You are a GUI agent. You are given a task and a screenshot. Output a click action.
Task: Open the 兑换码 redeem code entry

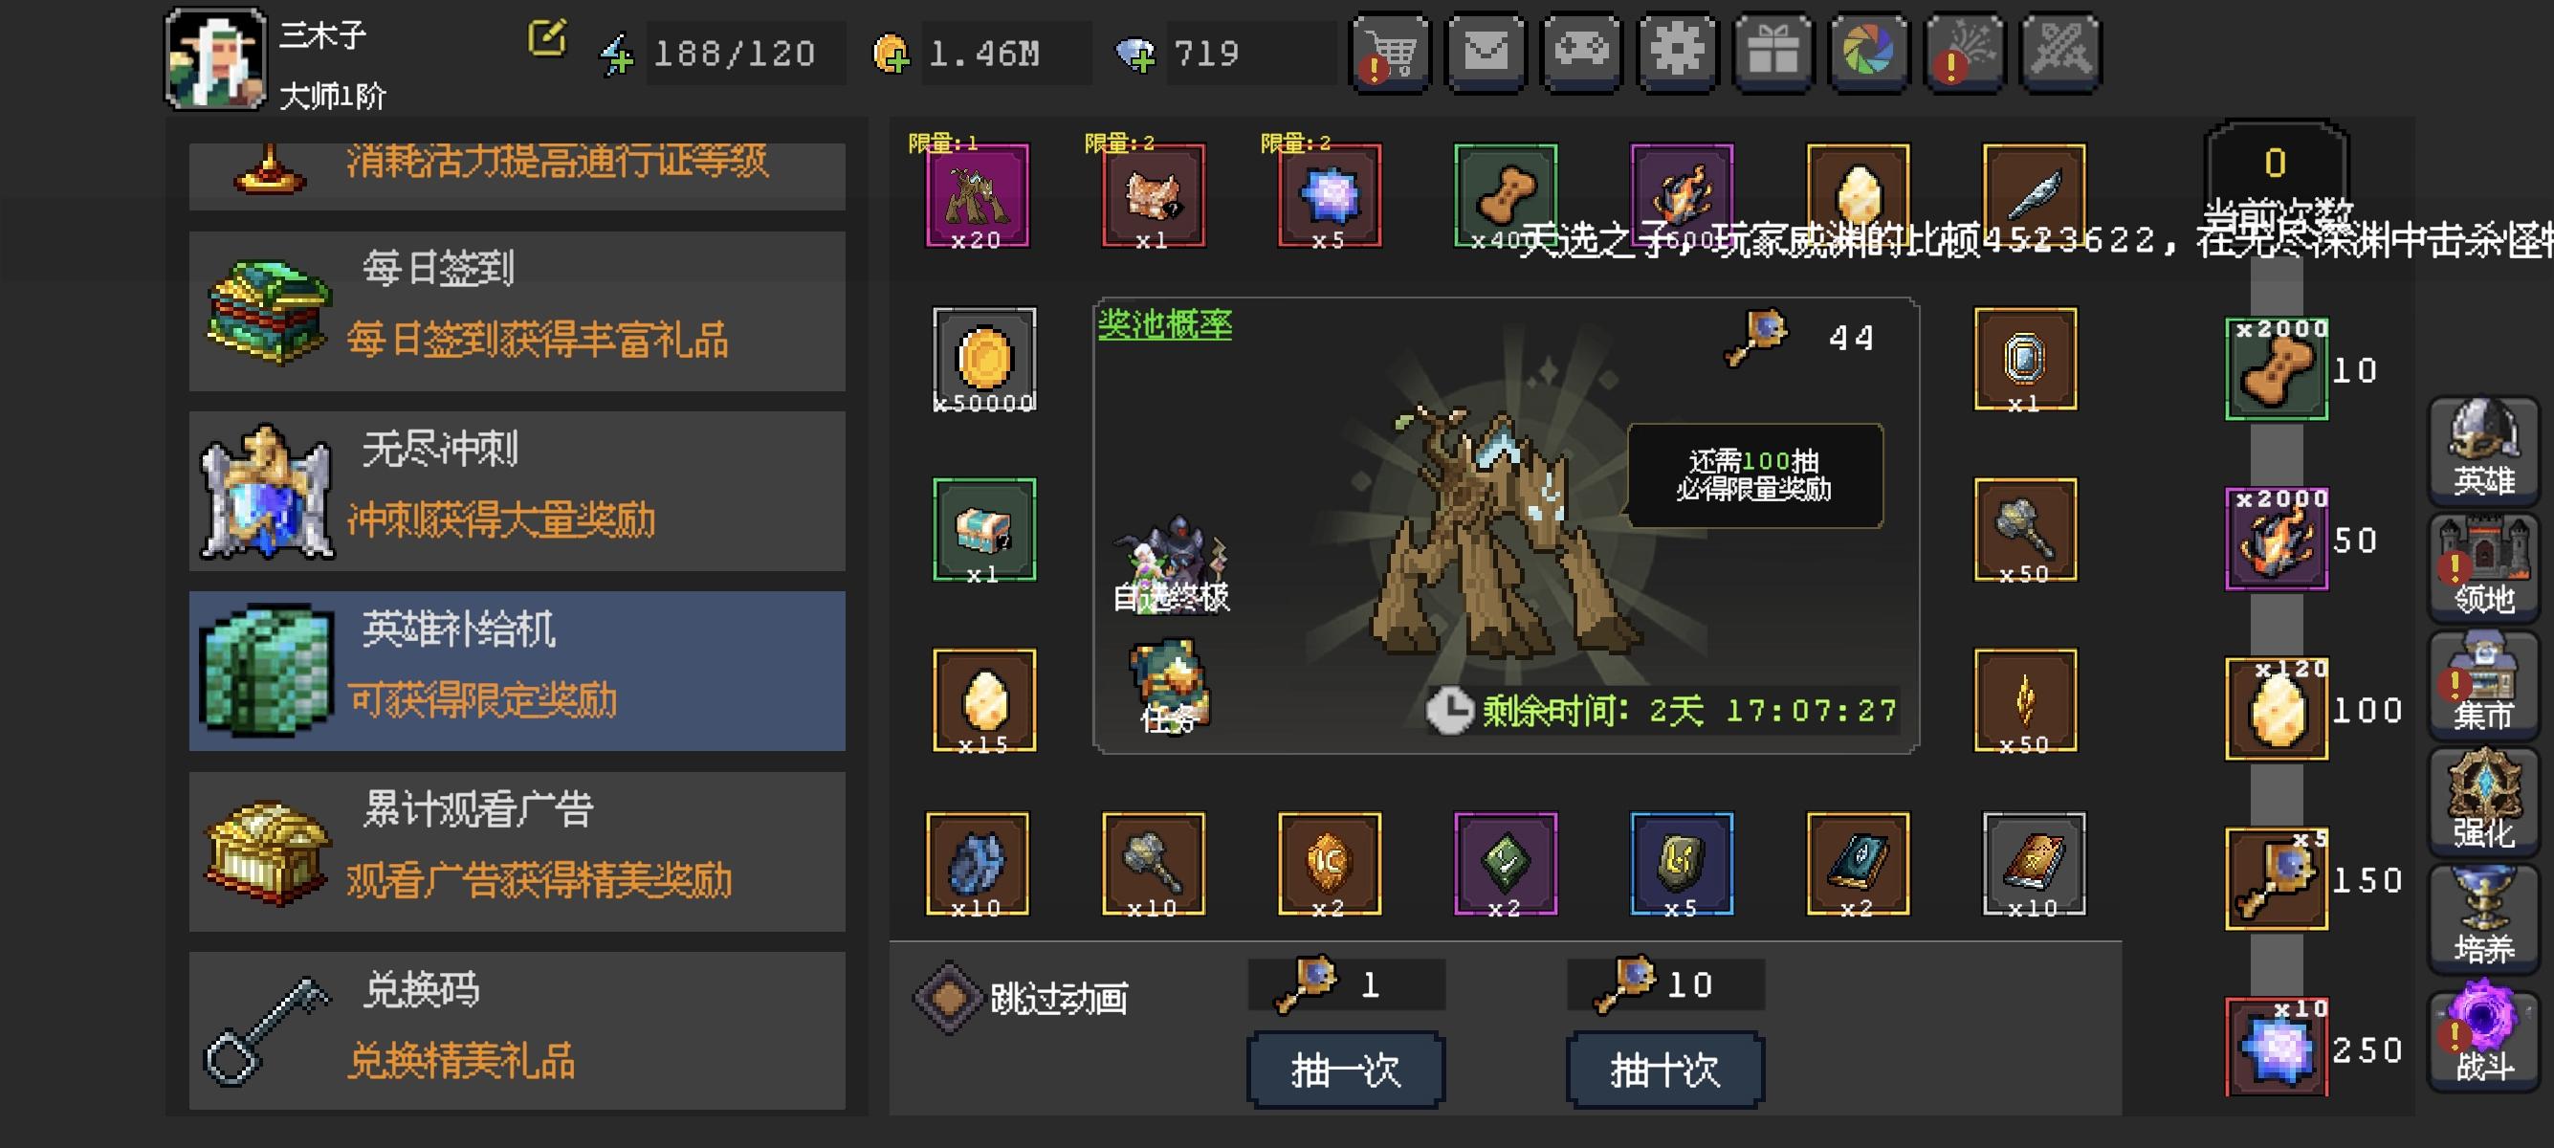click(517, 1031)
